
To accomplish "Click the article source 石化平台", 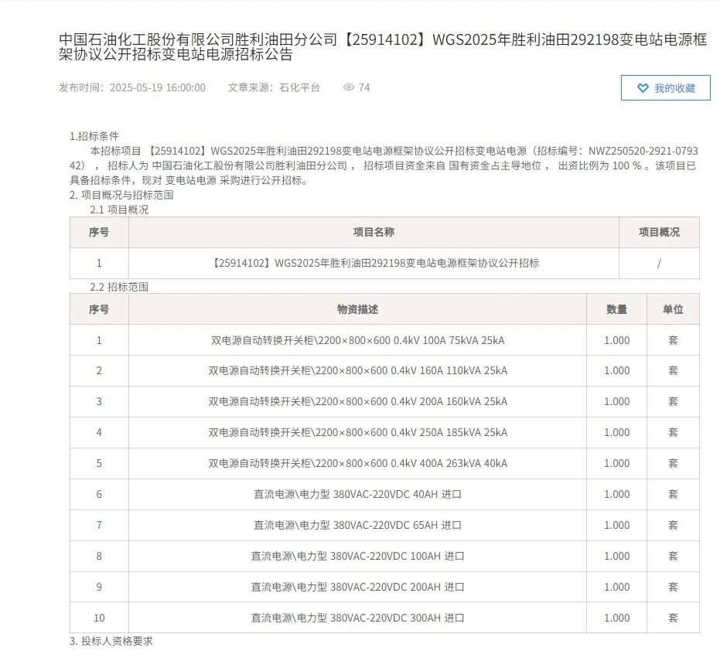I will pyautogui.click(x=299, y=87).
